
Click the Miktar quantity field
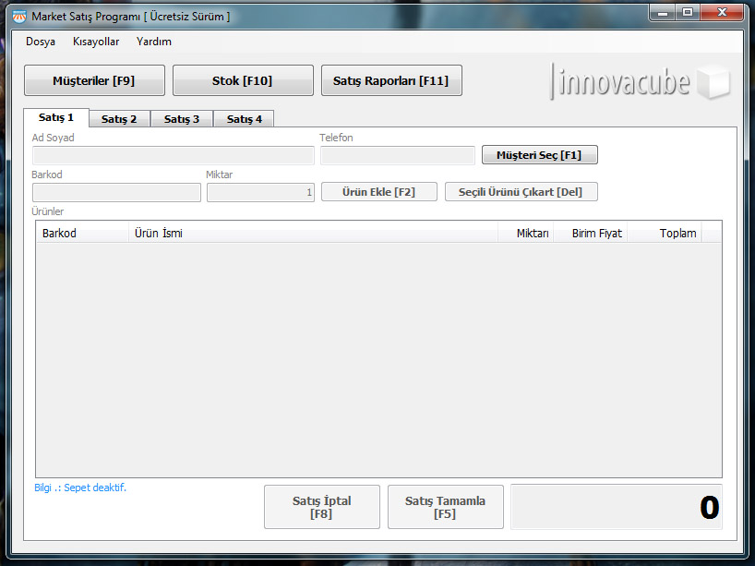[x=260, y=192]
